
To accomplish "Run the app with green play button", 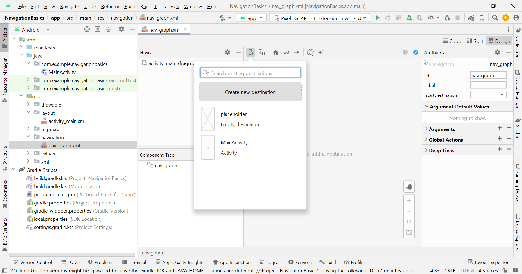I will pos(377,18).
